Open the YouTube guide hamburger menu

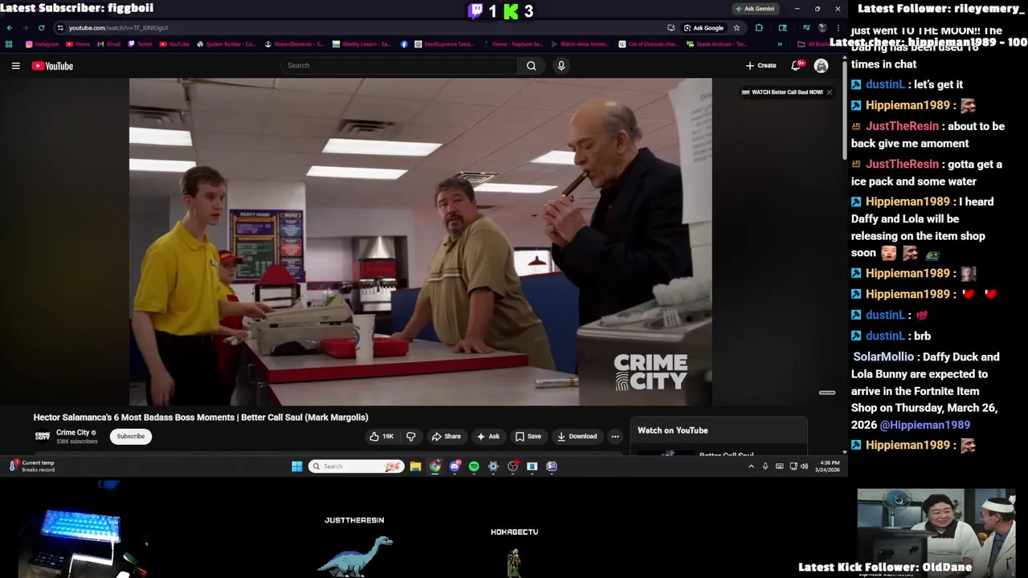[x=15, y=66]
